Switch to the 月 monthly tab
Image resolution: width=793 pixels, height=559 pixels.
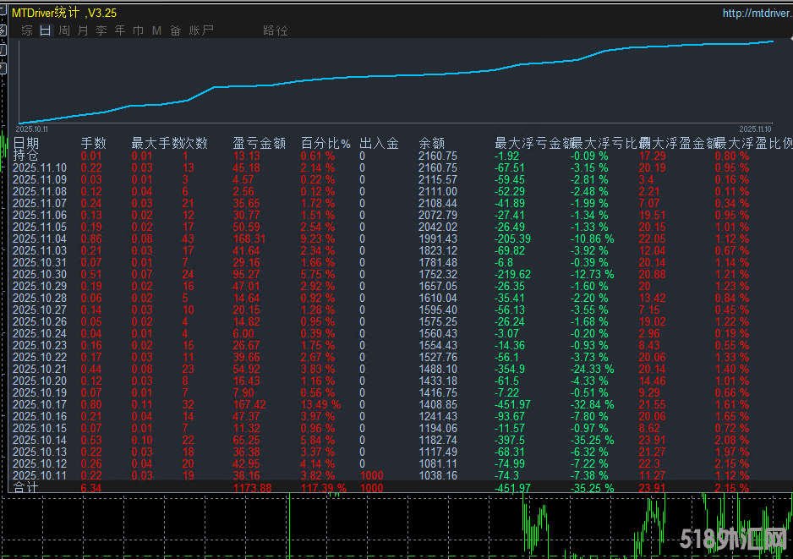[x=83, y=30]
